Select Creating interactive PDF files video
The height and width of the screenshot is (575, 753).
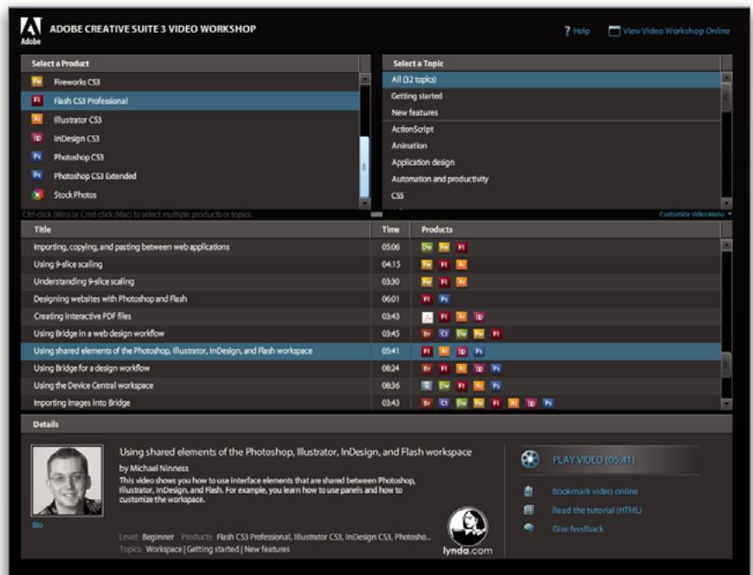coord(370,316)
